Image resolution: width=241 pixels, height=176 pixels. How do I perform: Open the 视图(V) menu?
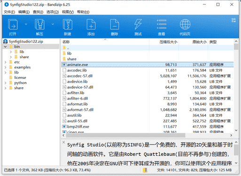coord(68,12)
